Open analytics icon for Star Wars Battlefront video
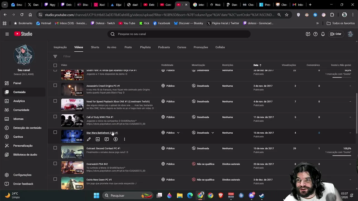 (98, 139)
